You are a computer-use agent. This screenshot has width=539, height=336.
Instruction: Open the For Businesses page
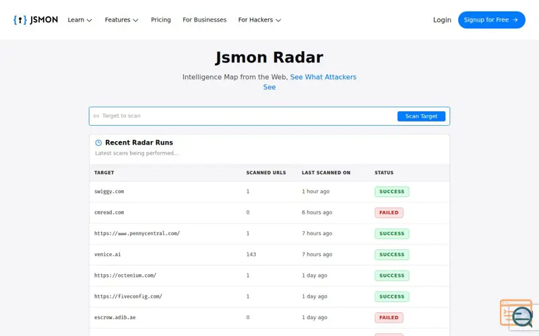coord(205,20)
